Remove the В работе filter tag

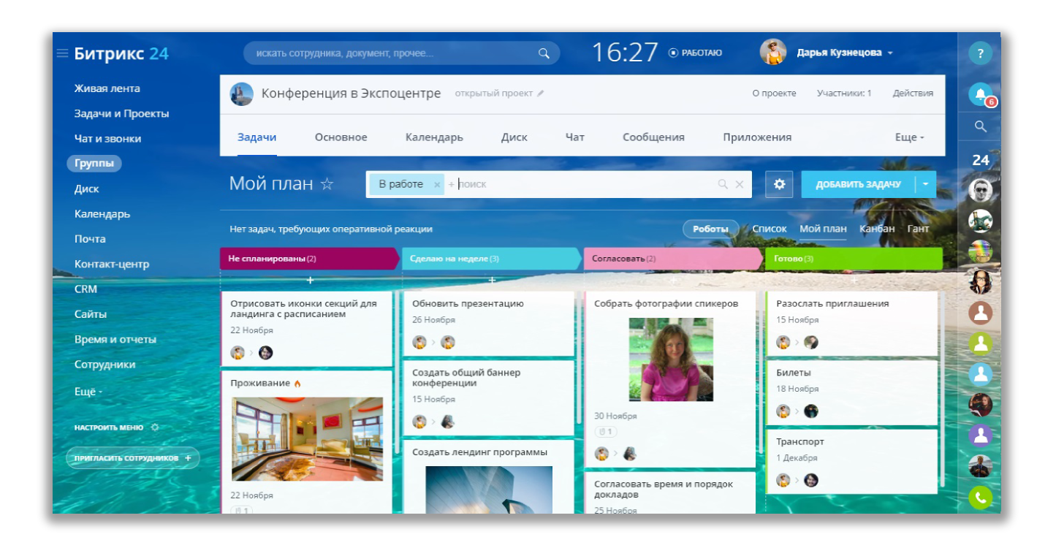[x=437, y=185]
